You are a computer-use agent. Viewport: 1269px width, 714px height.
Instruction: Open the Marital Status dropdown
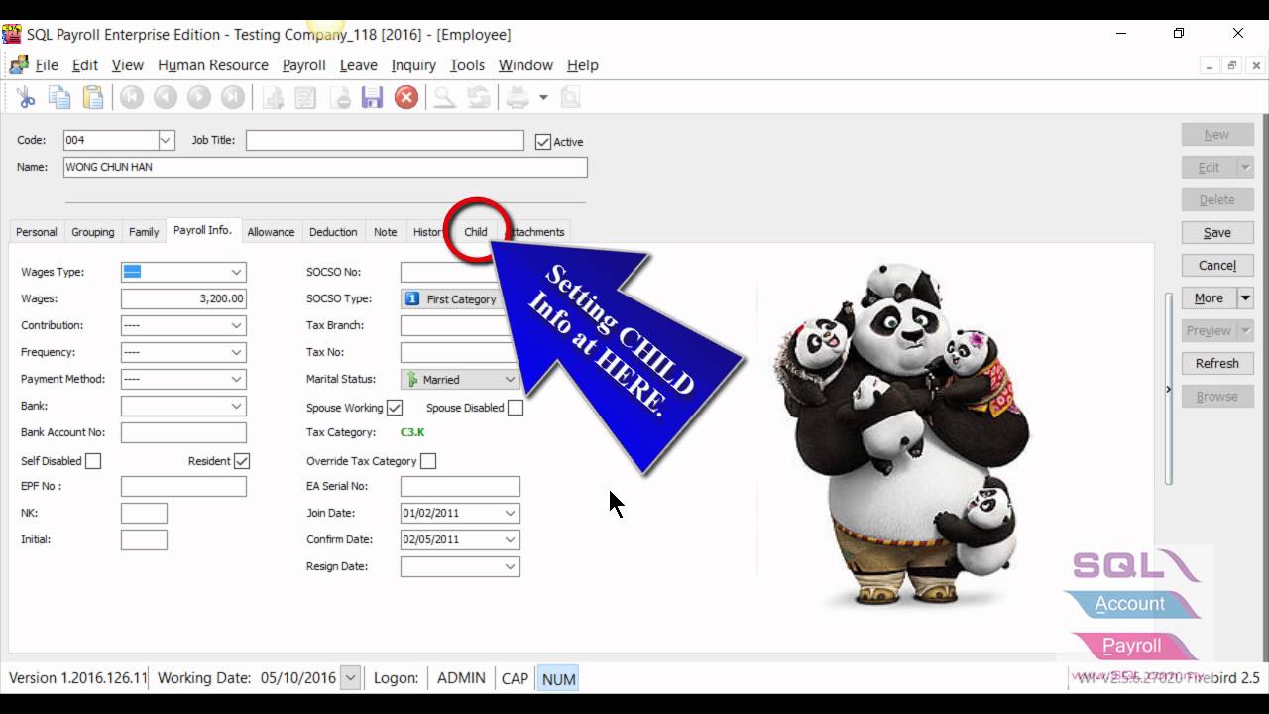point(510,379)
